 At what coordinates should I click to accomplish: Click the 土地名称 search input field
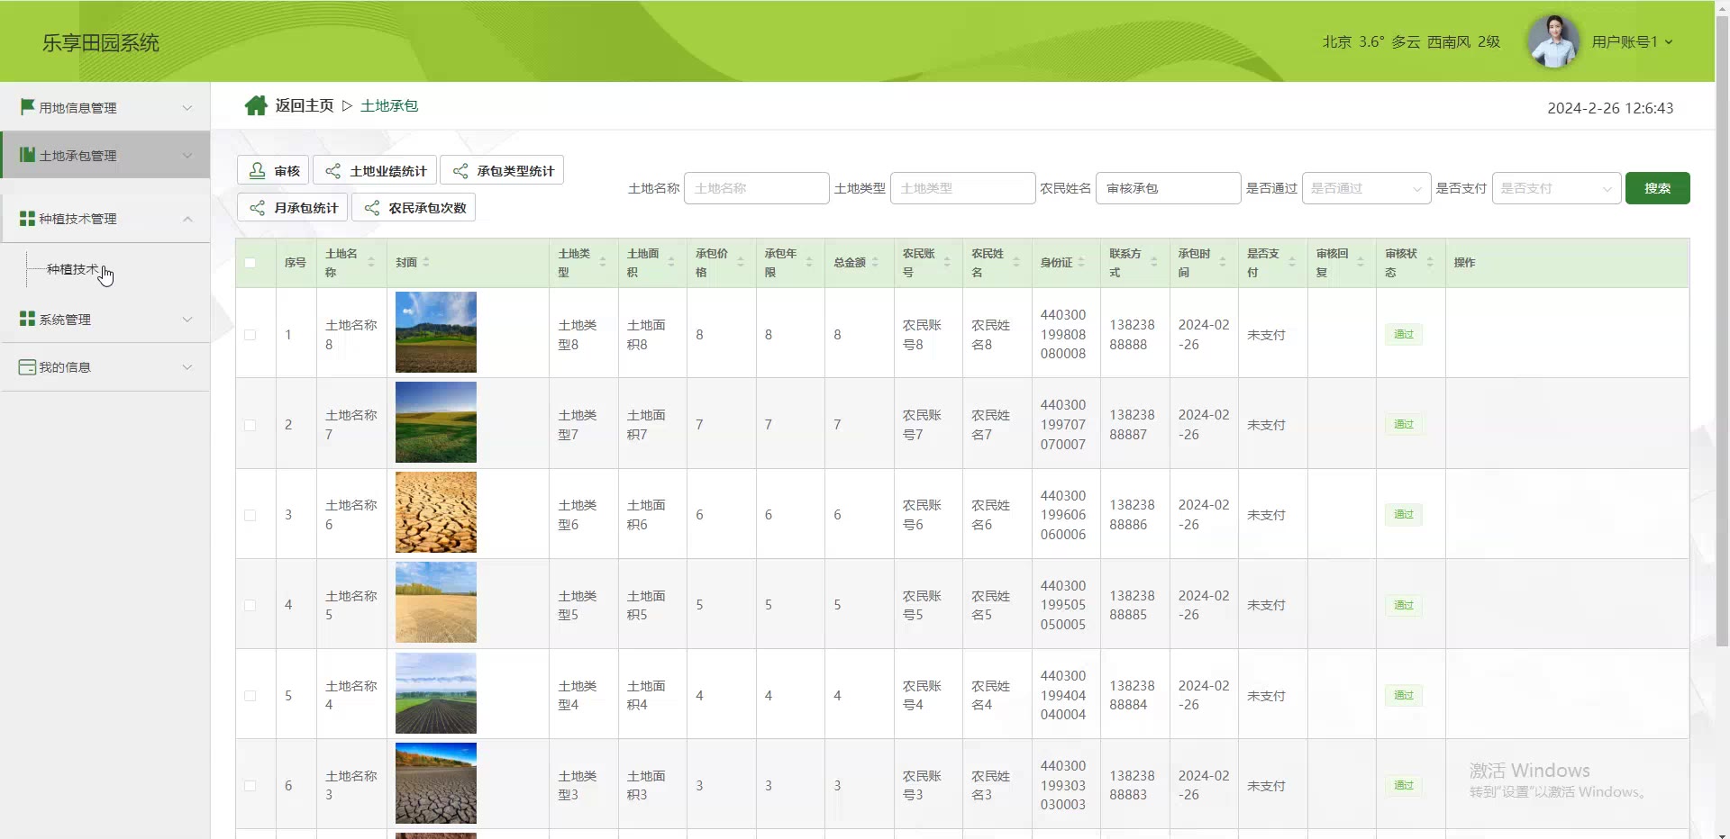coord(756,188)
